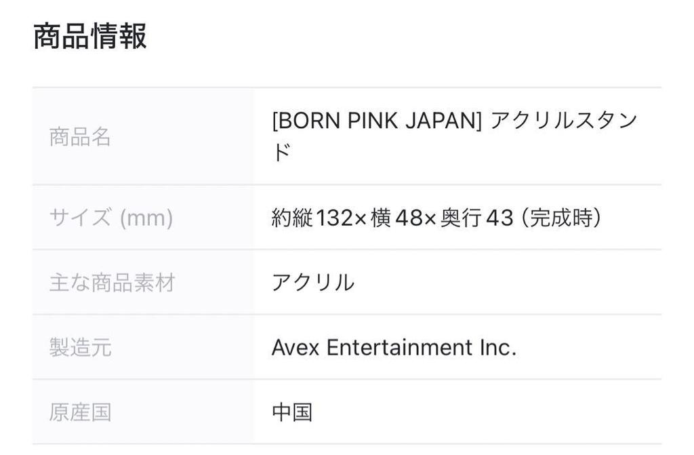Select the 中国 country value
The image size is (694, 455).
click(292, 412)
